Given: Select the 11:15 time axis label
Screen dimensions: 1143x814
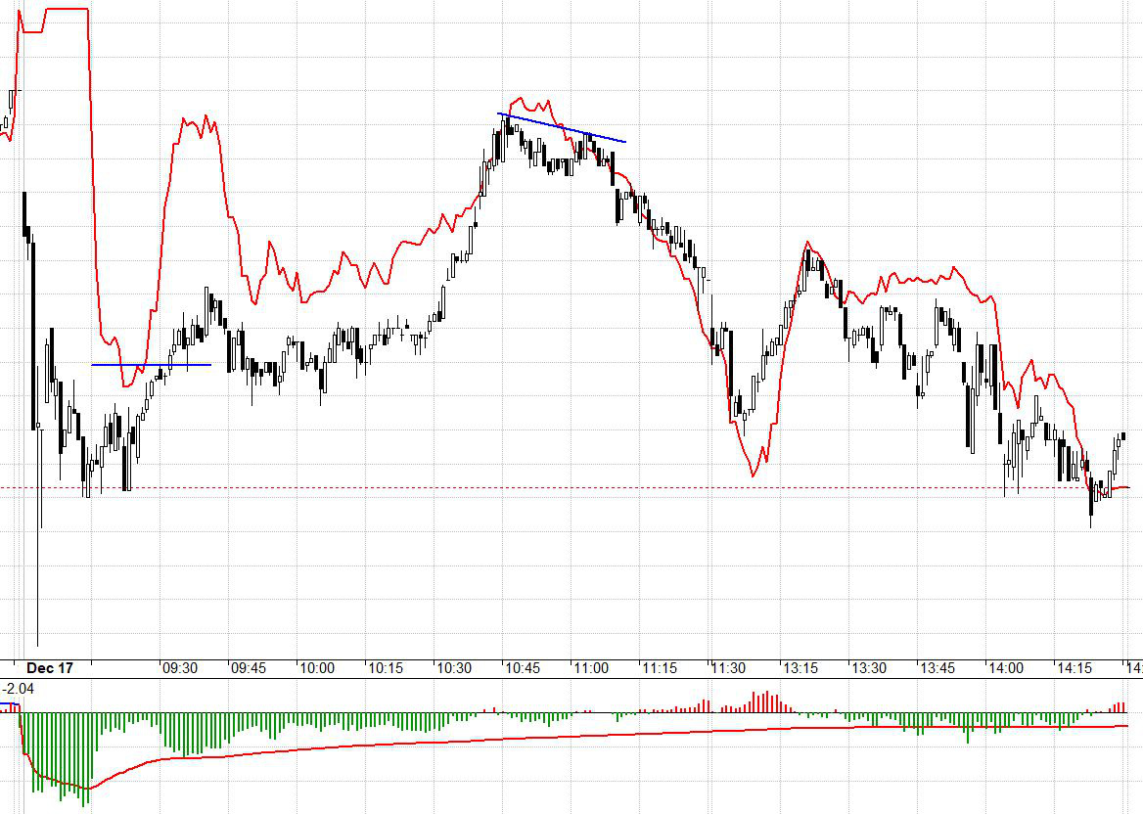Looking at the screenshot, I should click(x=660, y=668).
